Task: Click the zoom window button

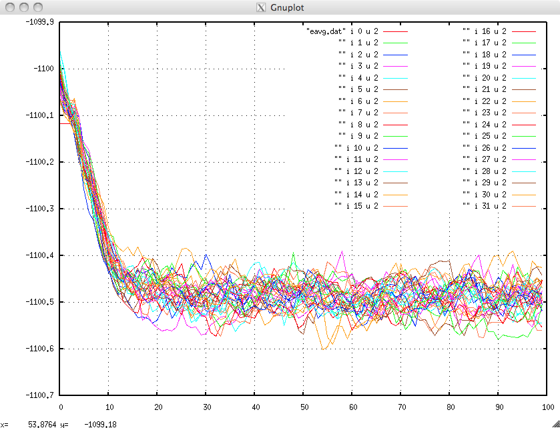Action: tap(37, 7)
